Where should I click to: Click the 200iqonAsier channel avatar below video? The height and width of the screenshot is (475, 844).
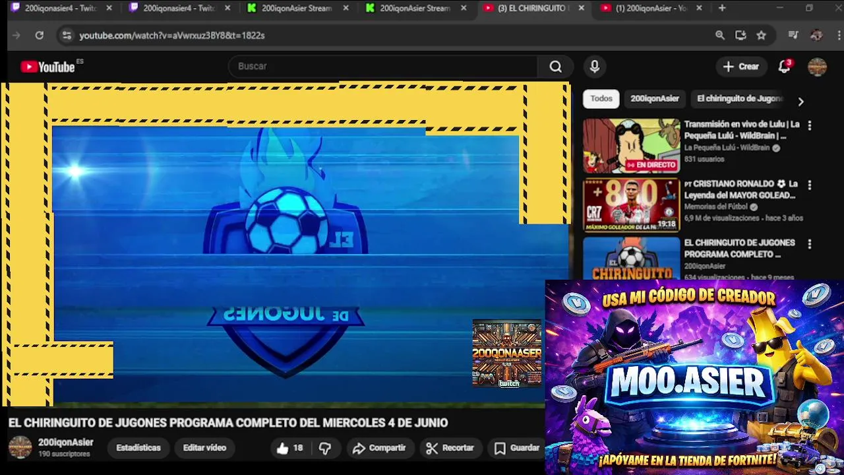20,447
